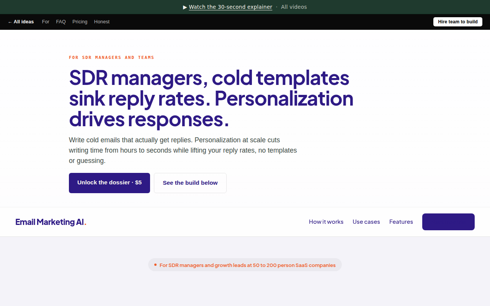Click the play triangle icon in top banner
Image resolution: width=490 pixels, height=306 pixels.
(185, 7)
